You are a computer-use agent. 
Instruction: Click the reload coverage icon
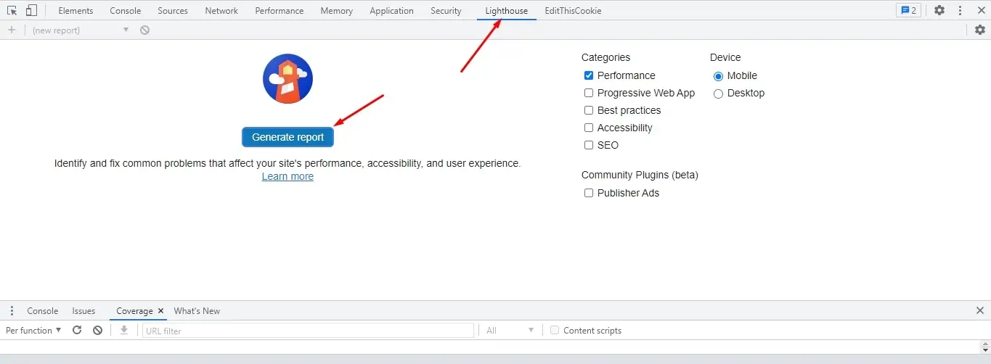77,330
